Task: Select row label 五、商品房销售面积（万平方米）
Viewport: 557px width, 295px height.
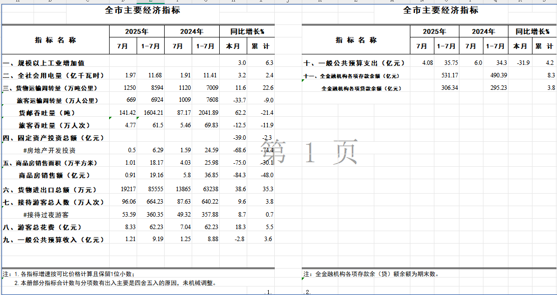Action: tap(50, 163)
